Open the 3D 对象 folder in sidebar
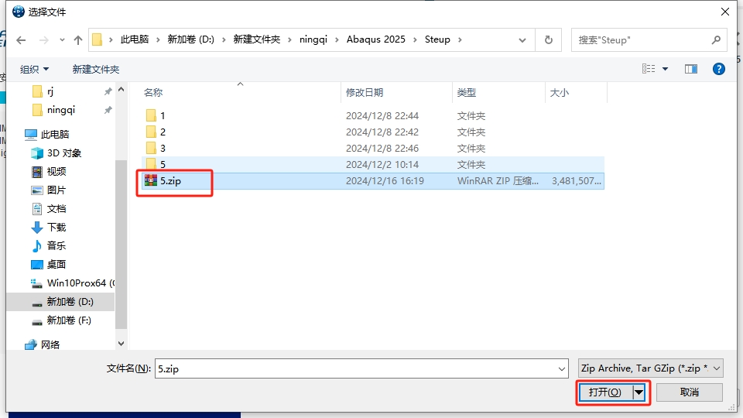This screenshot has width=743, height=418. coord(63,152)
